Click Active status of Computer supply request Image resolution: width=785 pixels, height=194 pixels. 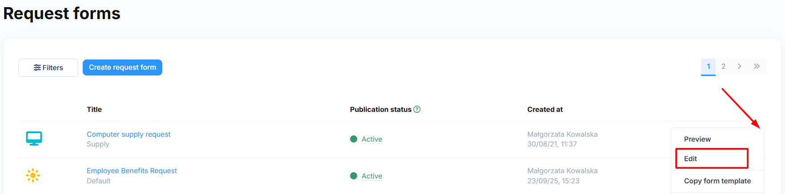(x=372, y=139)
